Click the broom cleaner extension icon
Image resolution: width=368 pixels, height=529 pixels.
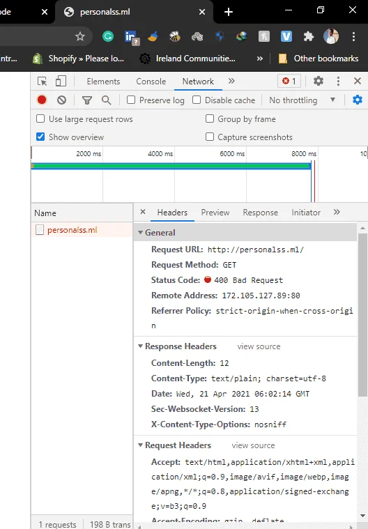click(x=153, y=36)
